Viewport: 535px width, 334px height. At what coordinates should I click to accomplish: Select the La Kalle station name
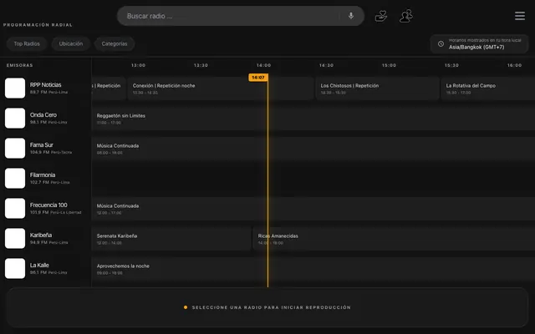[39, 266]
